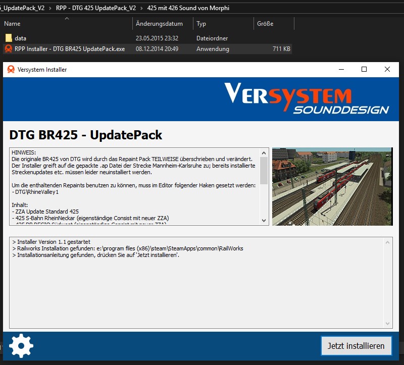Expand the chevron before RPP - DTG 425 UpdatePack_V2
This screenshot has width=404, height=365.
50,8
